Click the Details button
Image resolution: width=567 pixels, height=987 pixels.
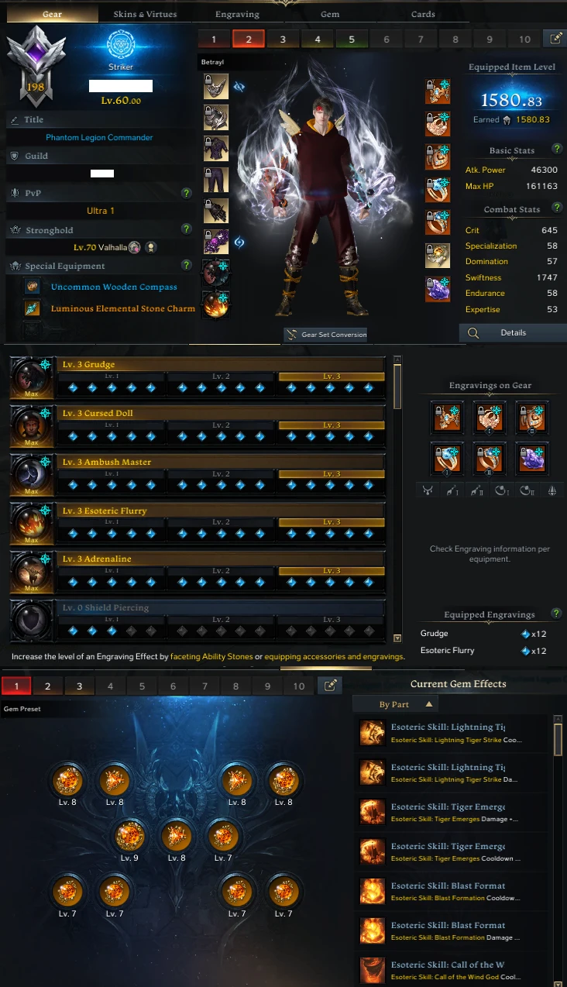point(513,333)
